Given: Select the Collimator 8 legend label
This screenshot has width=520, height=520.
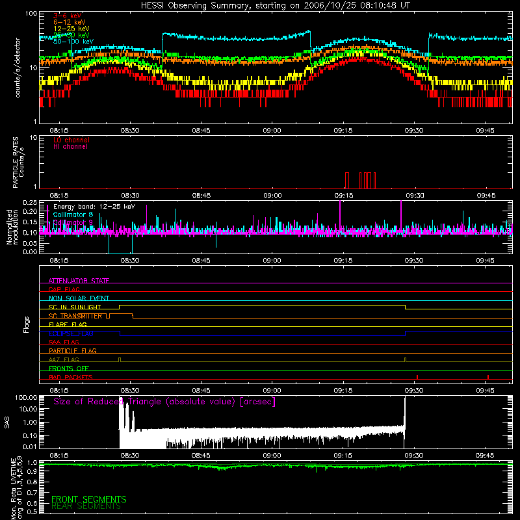Looking at the screenshot, I should click(73, 214).
